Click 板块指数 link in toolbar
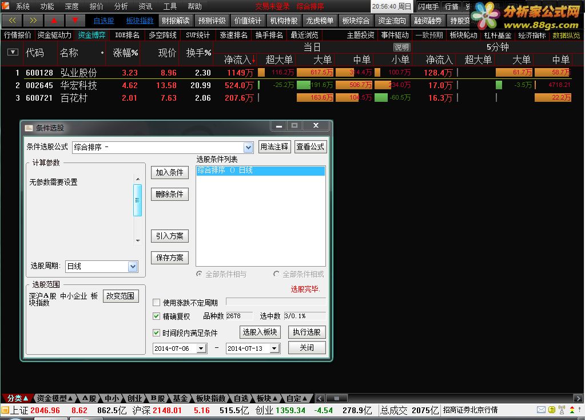The height and width of the screenshot is (420, 585). point(140,21)
